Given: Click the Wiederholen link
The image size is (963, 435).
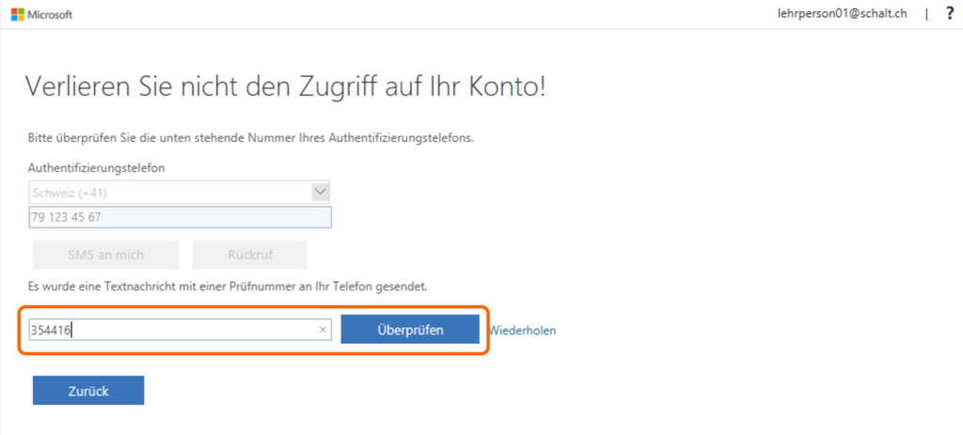Looking at the screenshot, I should tap(522, 330).
